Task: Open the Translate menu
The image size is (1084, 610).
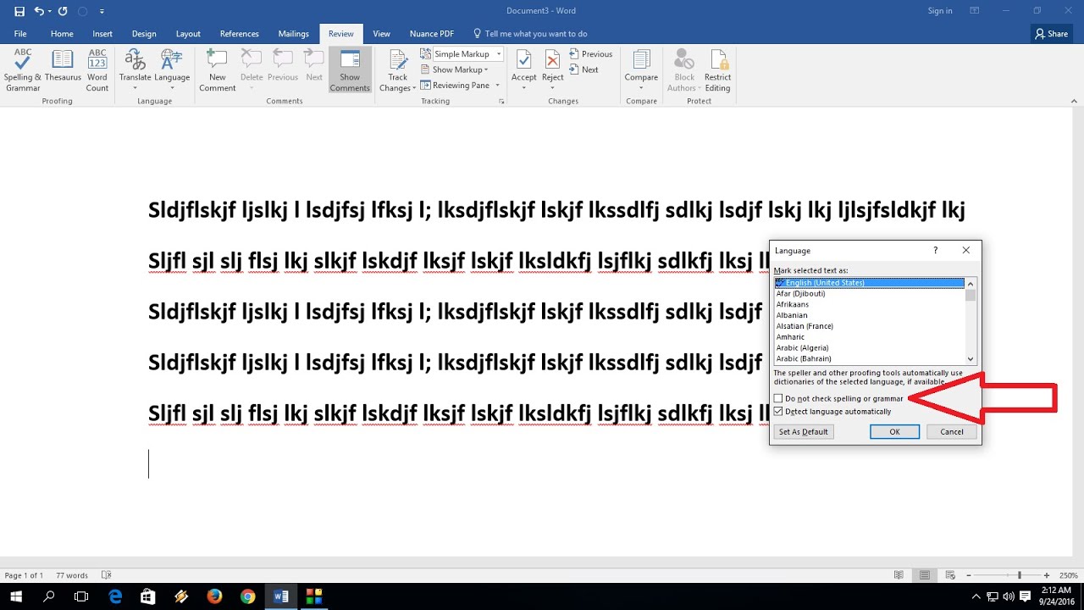Action: tap(135, 70)
